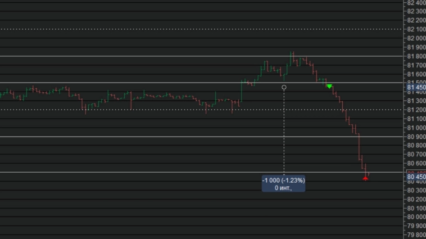Image resolution: width=426 pixels, height=239 pixels.
Task: Select the dotted horizontal level at 82 100
Action: pyautogui.click(x=201, y=29)
